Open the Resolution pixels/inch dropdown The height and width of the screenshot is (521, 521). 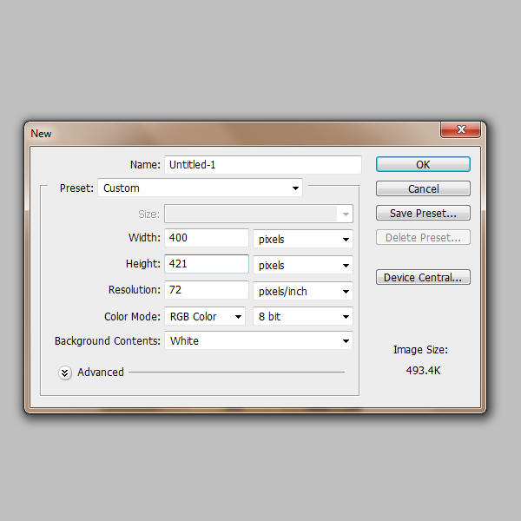303,291
